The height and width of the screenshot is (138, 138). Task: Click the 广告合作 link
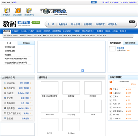click(x=124, y=2)
